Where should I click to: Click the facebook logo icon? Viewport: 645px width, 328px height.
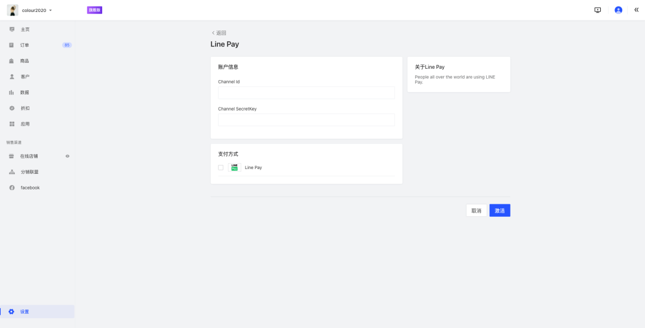pyautogui.click(x=12, y=188)
